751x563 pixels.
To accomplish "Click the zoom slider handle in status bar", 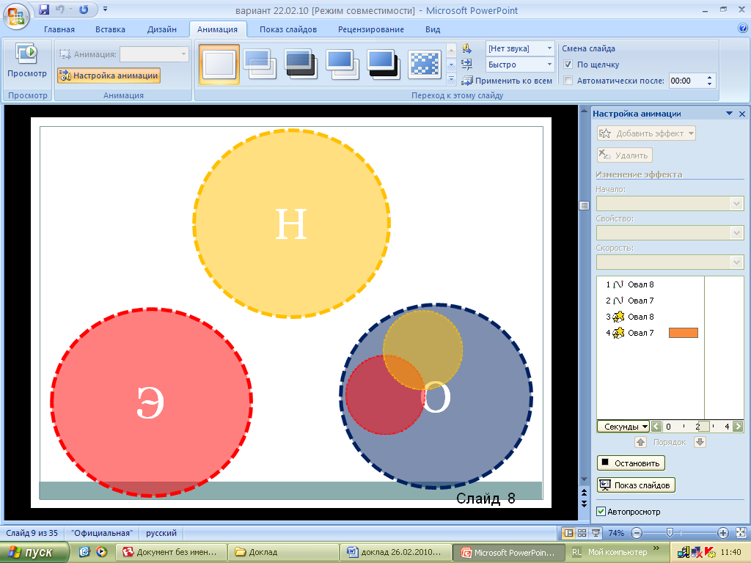I will tap(670, 533).
